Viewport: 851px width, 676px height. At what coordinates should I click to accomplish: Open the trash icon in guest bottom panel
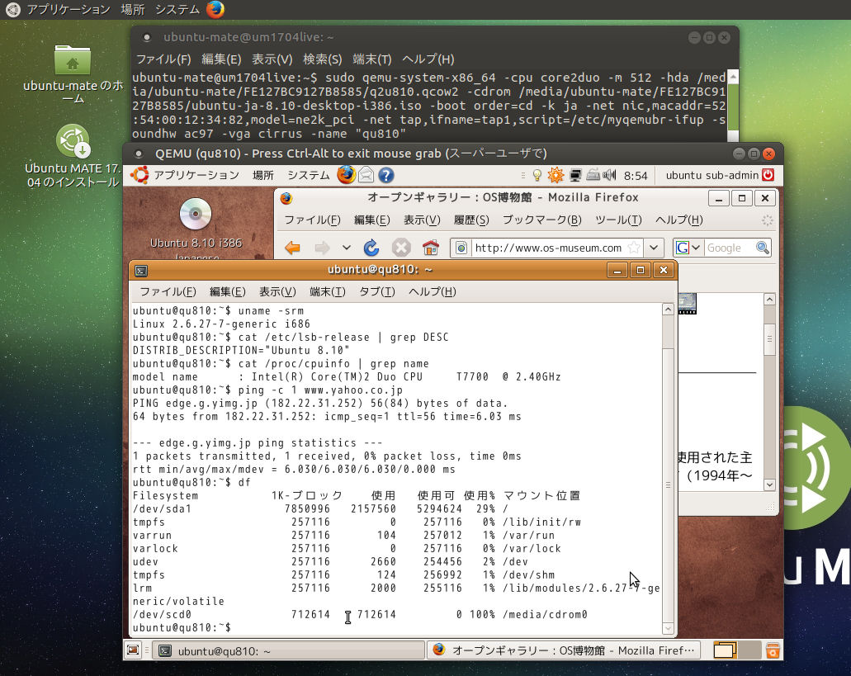click(773, 650)
